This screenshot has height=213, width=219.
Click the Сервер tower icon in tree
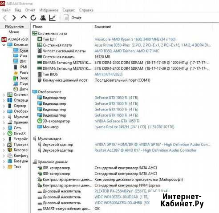(x=10, y=106)
